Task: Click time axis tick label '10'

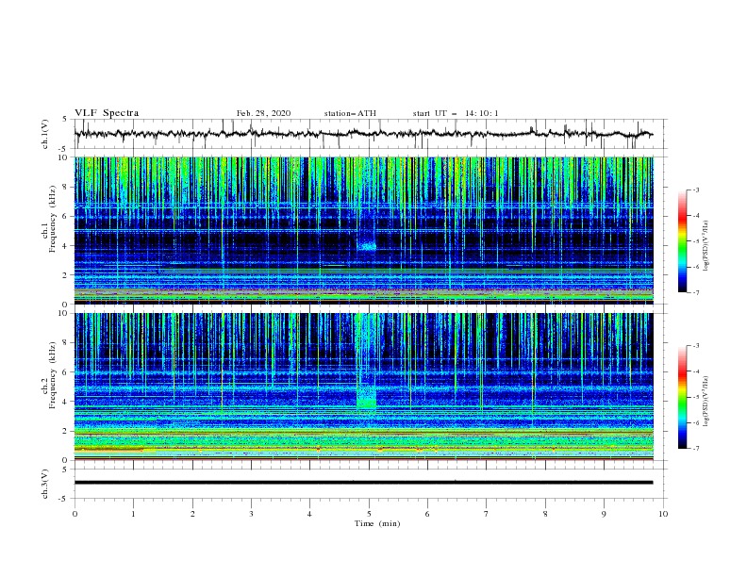Action: point(663,514)
